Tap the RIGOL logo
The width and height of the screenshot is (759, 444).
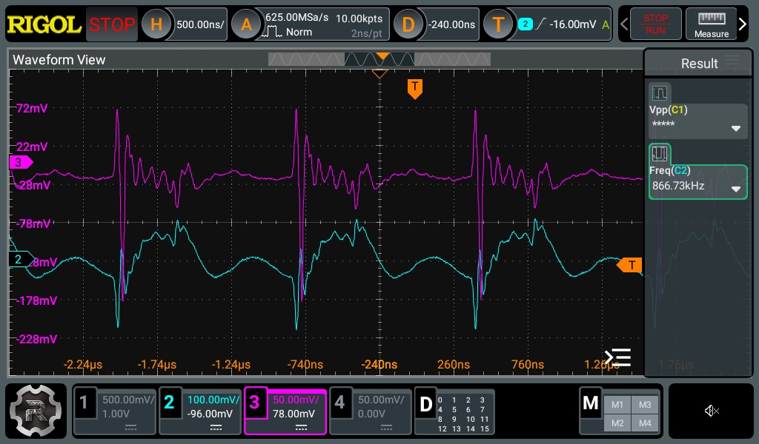tap(44, 24)
